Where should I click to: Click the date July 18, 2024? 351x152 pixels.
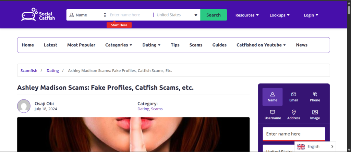click(x=46, y=109)
